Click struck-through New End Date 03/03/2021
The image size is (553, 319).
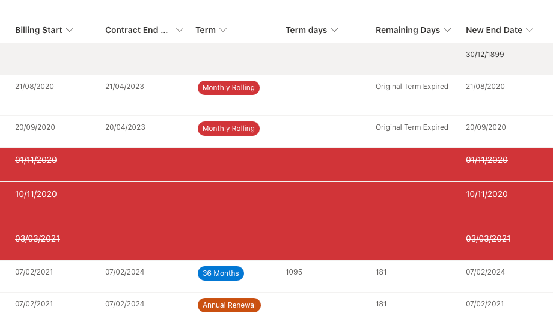pyautogui.click(x=488, y=238)
